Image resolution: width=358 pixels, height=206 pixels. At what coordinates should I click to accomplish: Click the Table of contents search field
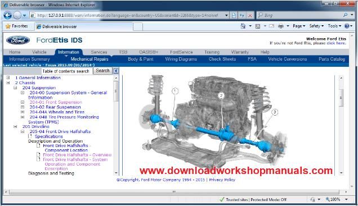tap(66, 71)
